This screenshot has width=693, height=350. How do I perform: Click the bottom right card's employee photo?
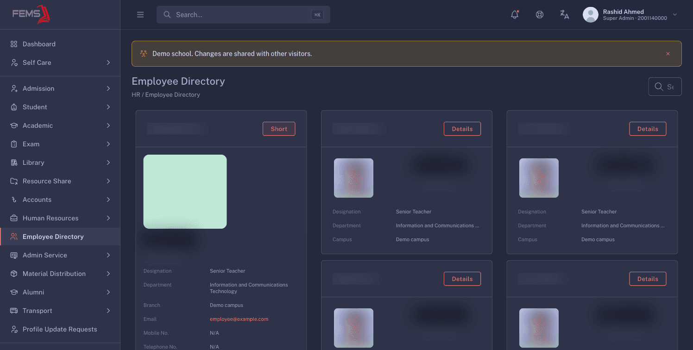pos(539,328)
